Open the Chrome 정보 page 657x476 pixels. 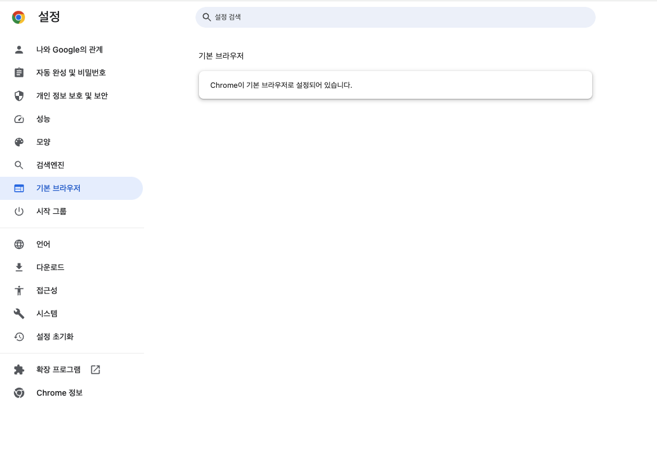coord(71,393)
